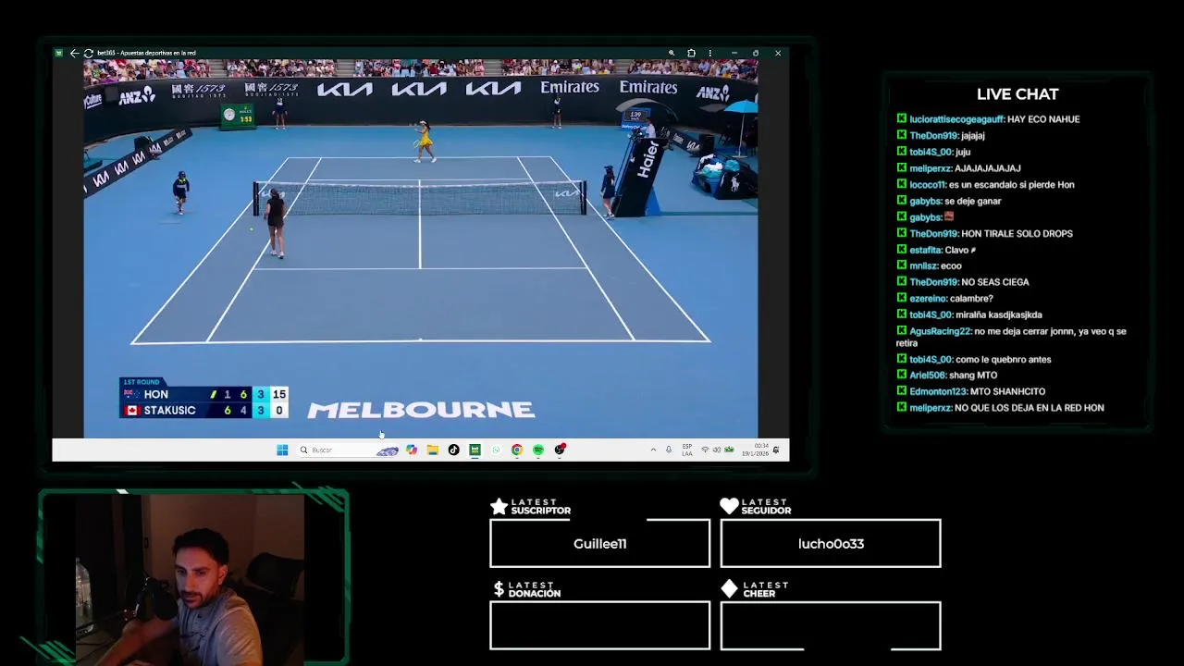
Task: Open Google Chrome from the taskbar
Action: coord(517,450)
